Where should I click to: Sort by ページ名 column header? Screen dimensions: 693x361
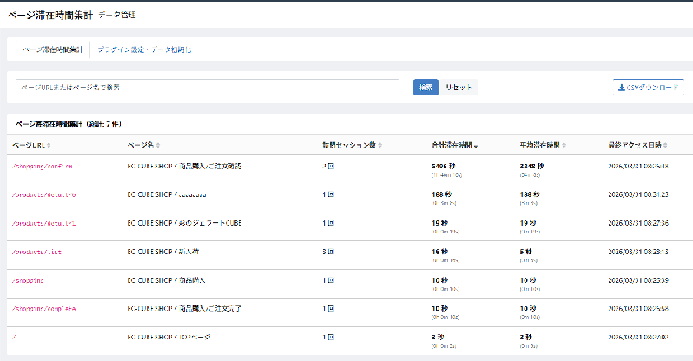pos(143,146)
